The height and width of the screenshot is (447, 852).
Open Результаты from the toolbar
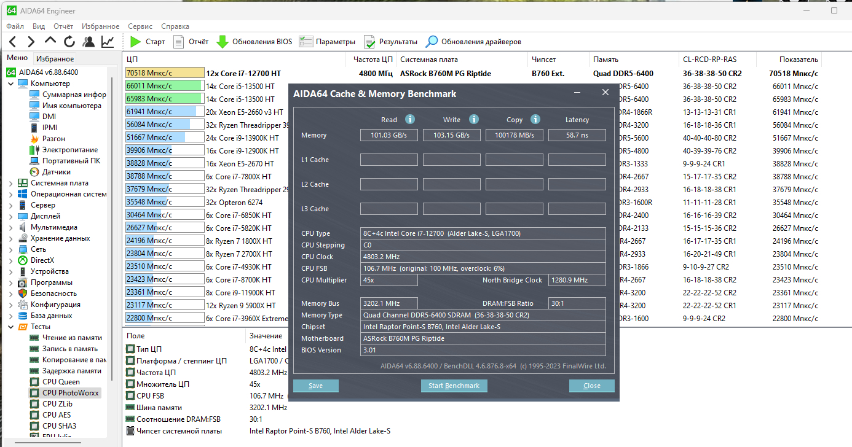point(369,42)
